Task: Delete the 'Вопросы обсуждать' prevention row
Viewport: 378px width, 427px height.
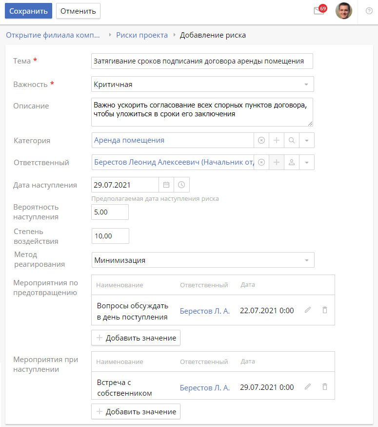Action: pos(325,310)
